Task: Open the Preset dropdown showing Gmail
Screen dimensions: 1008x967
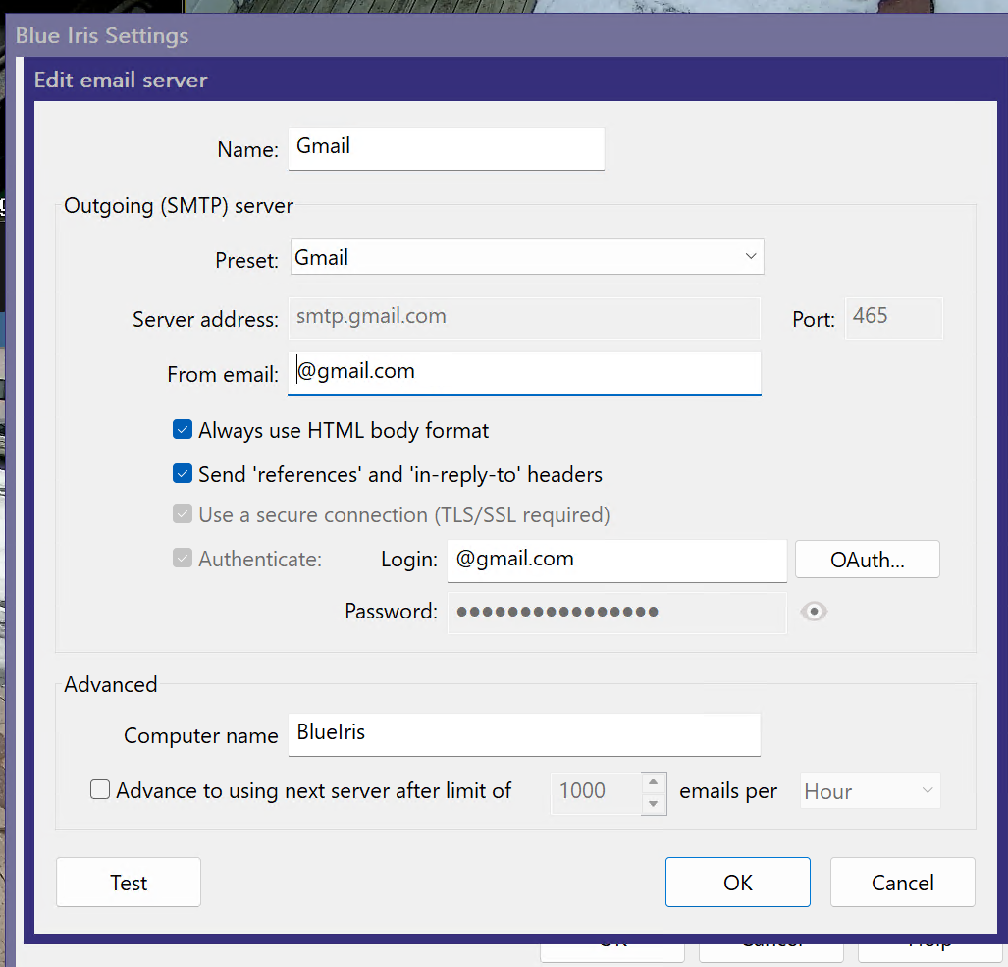Action: 527,257
